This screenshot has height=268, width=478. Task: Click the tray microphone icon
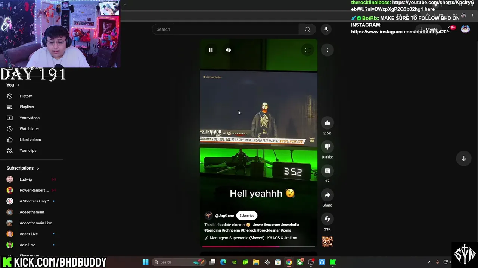click(x=438, y=262)
